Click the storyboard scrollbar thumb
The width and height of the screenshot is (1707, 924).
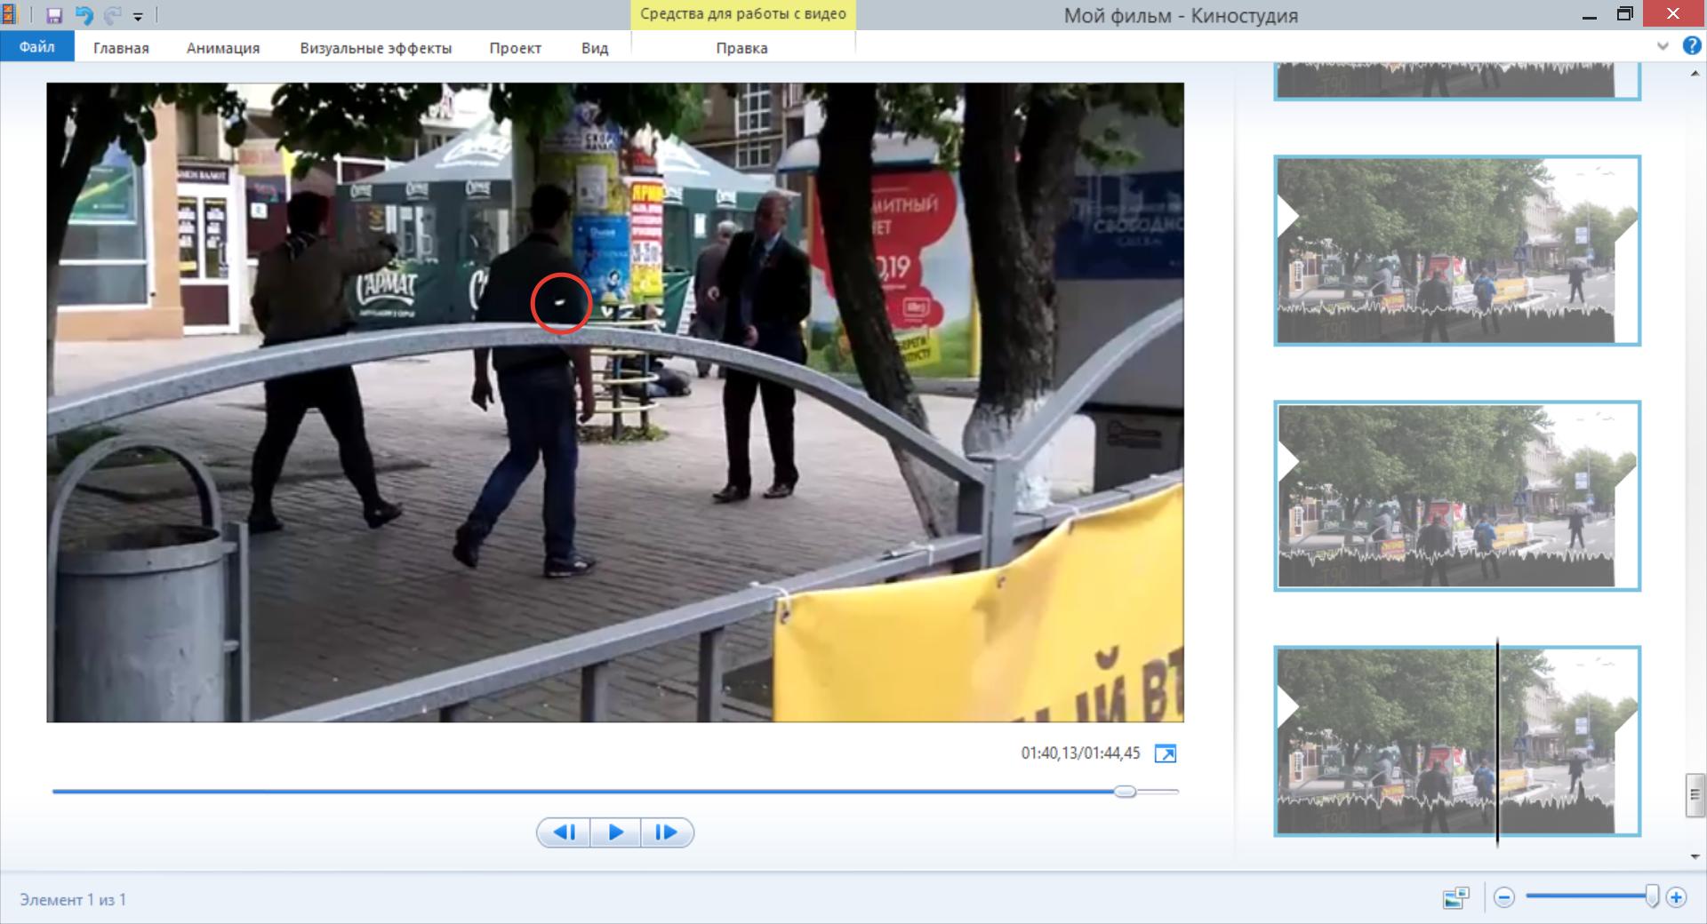click(1695, 795)
